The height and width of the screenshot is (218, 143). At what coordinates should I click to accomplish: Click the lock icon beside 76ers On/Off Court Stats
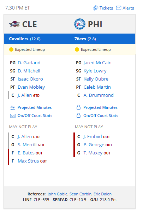click(78, 116)
